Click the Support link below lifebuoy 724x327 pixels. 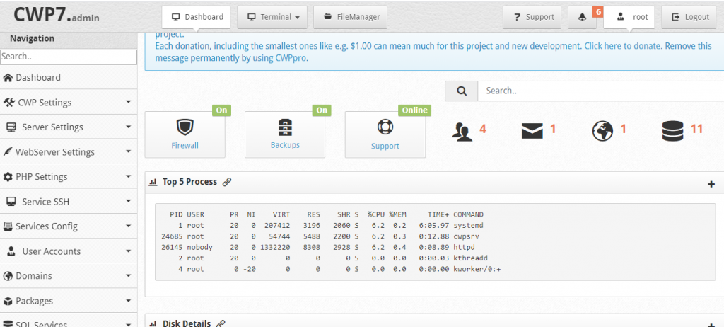click(x=385, y=146)
